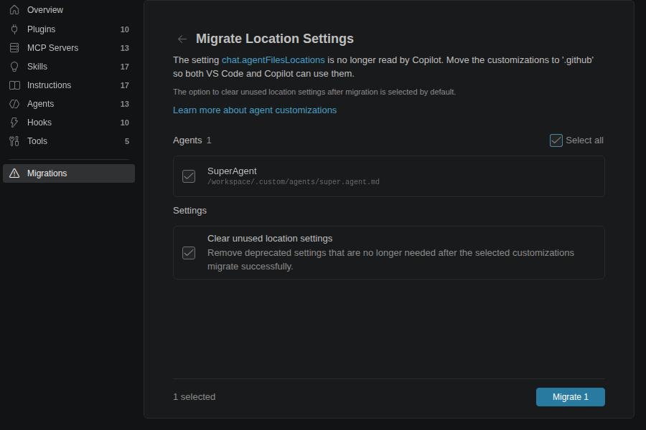Click the Tools label in sidebar

pyautogui.click(x=37, y=141)
